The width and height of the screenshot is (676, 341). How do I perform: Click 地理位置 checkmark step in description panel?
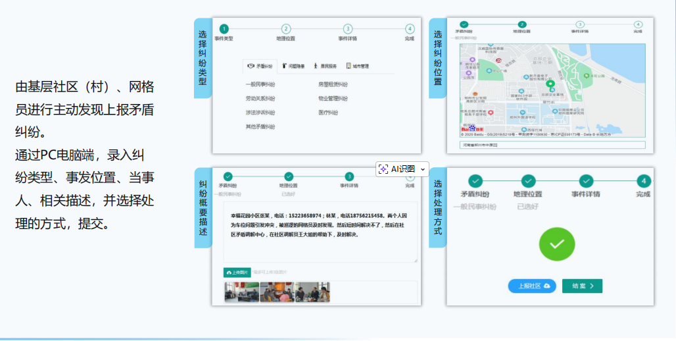[289, 176]
